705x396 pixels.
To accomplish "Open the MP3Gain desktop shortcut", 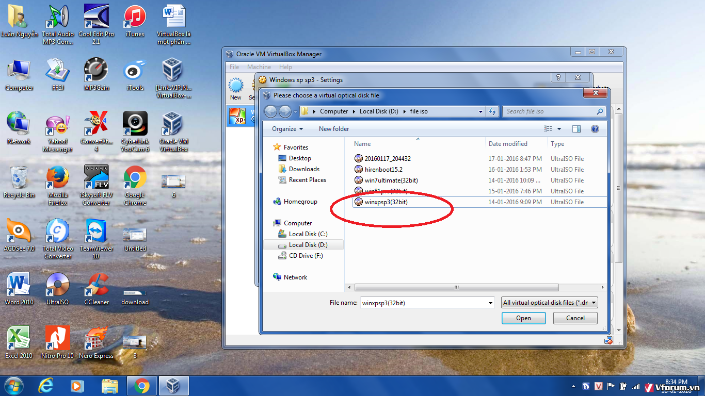I will point(97,74).
